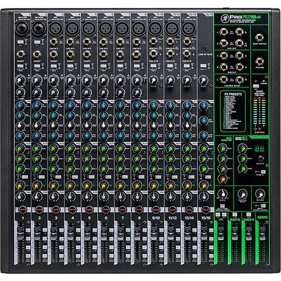Click channel 1 insert jack
The height and width of the screenshot is (281, 281).
[x=21, y=54]
